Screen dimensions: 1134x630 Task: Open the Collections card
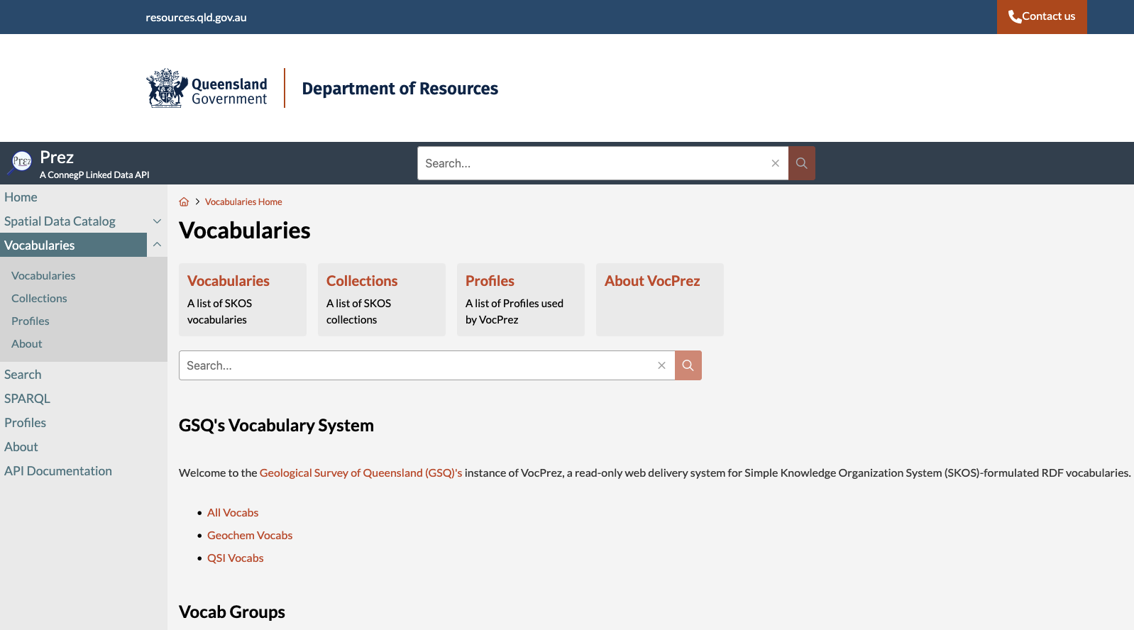382,299
